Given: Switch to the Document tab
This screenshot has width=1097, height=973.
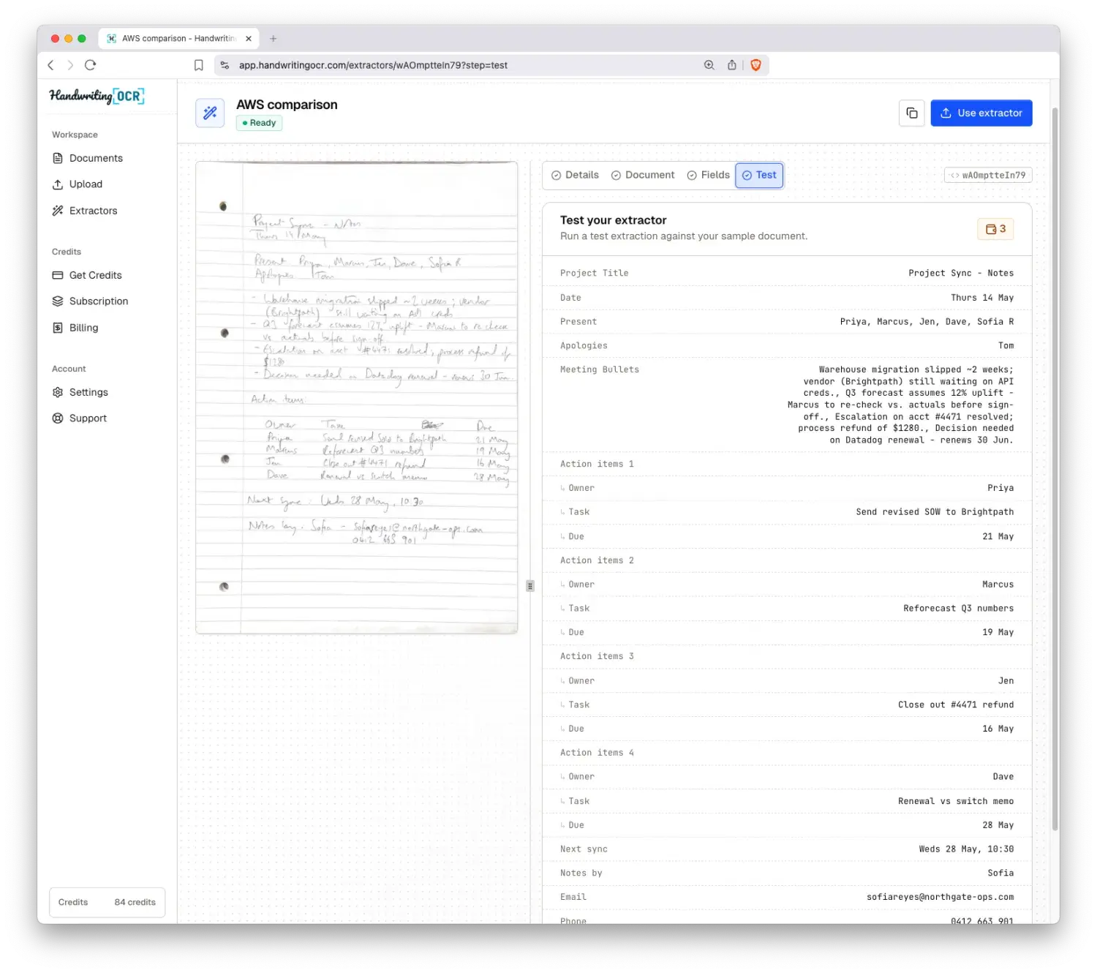Looking at the screenshot, I should (x=643, y=175).
